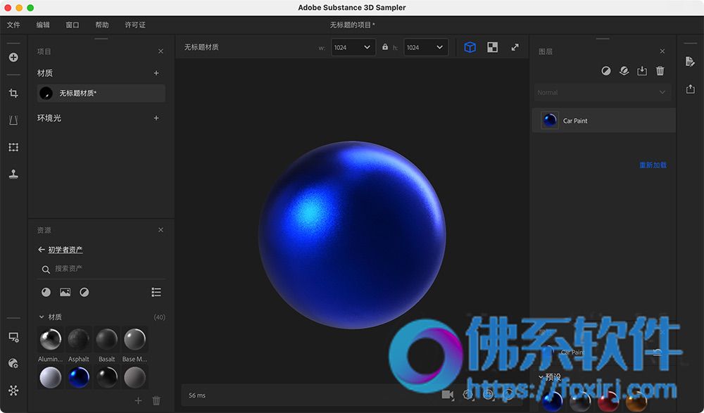Select the plain grey sphere in second row

[134, 377]
